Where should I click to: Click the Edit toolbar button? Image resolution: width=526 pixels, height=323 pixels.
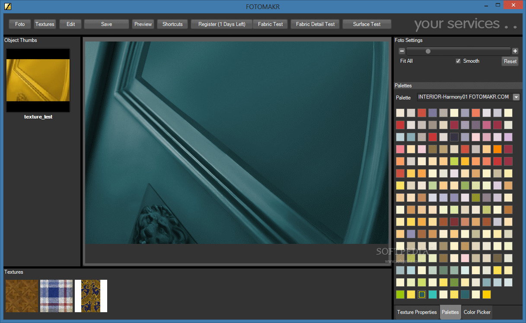click(70, 24)
